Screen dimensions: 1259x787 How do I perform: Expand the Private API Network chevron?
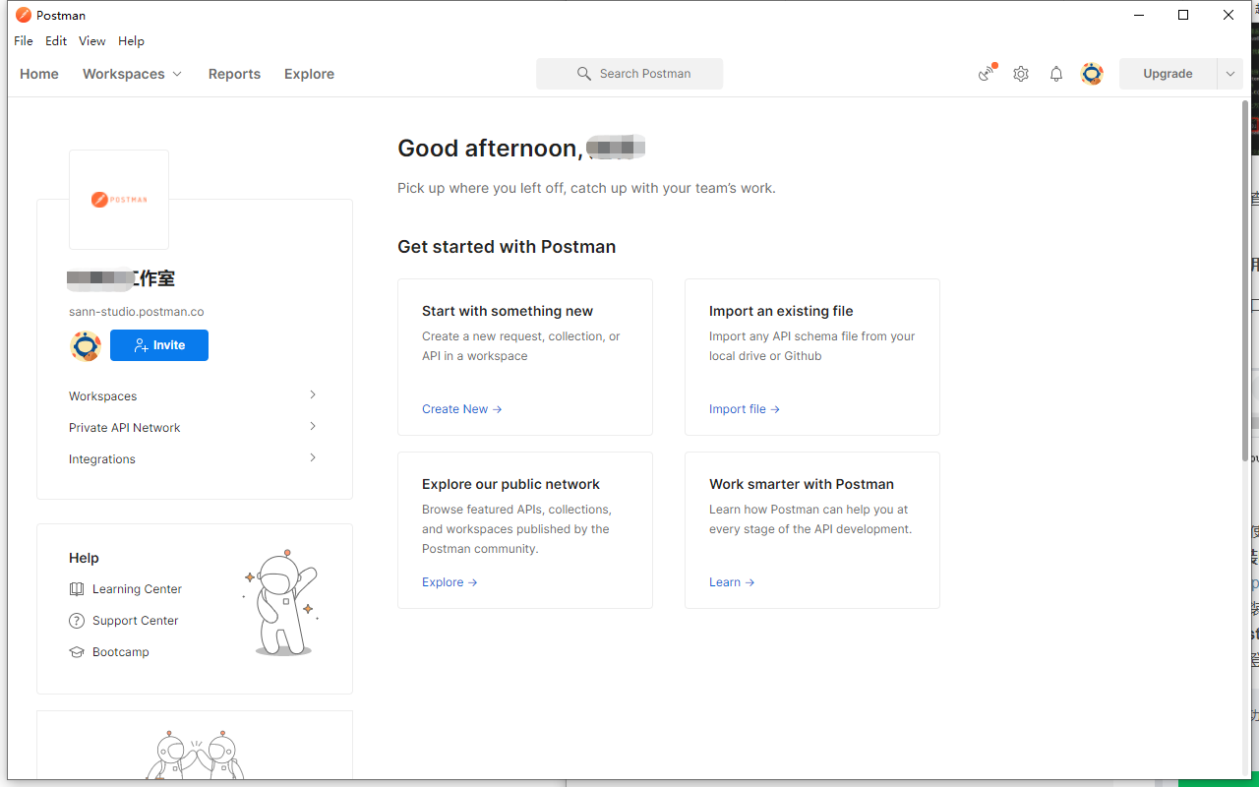(313, 426)
